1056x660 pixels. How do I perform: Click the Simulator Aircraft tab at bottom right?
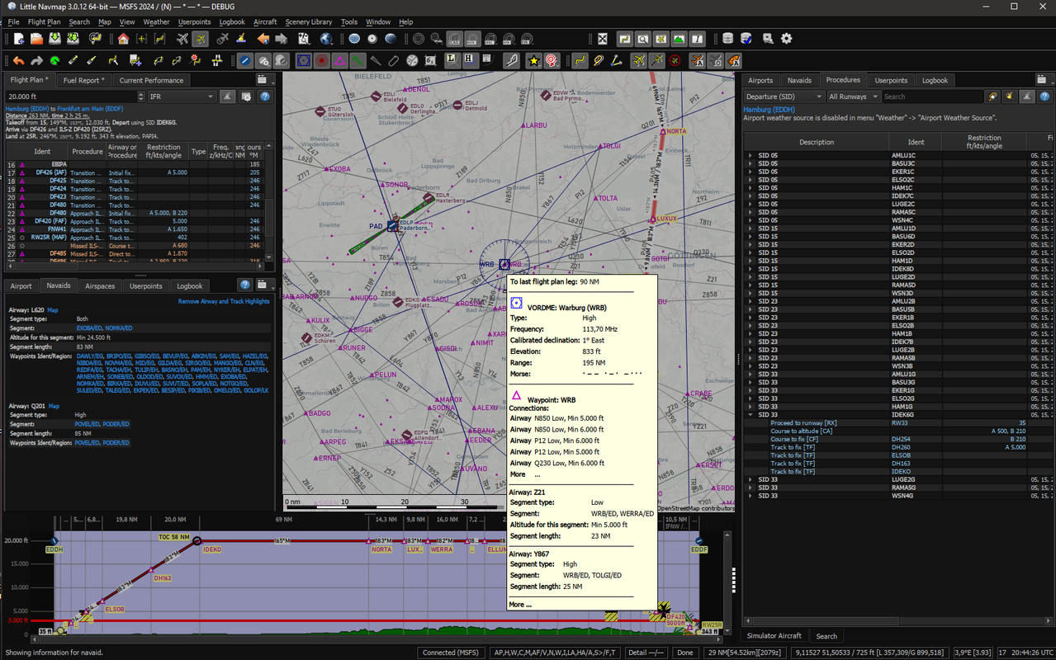pos(774,636)
